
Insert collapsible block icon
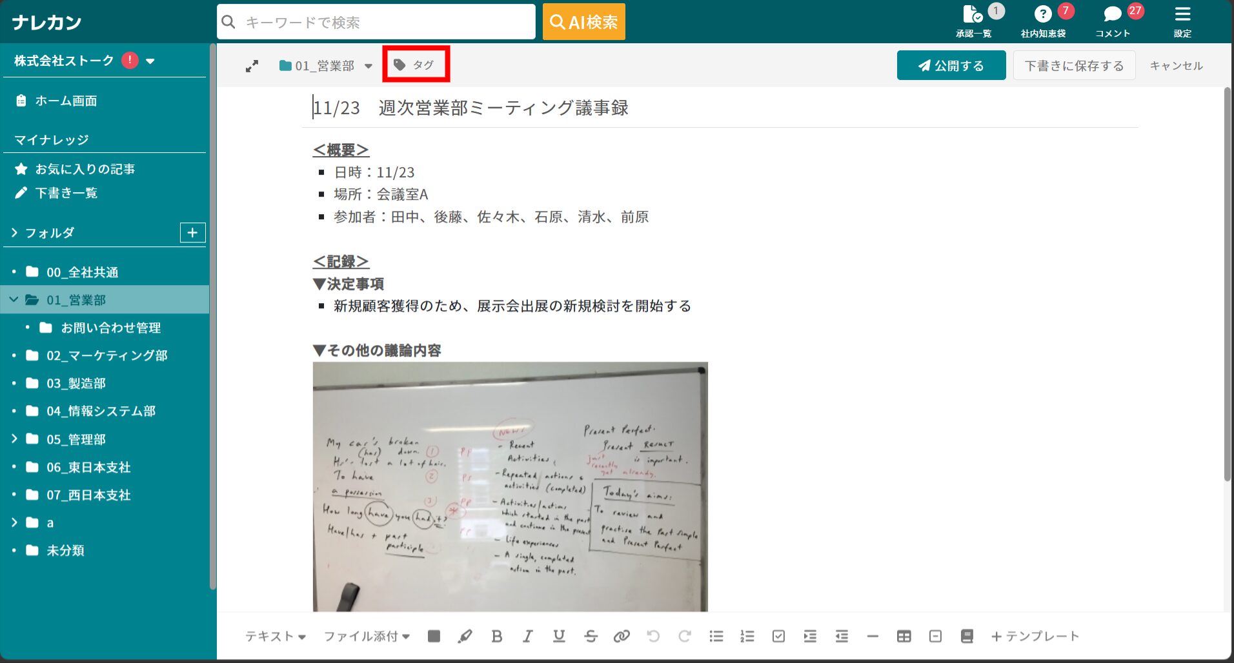tap(935, 637)
